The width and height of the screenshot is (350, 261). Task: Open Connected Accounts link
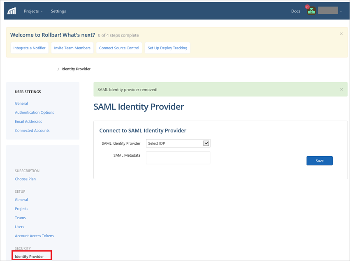click(x=32, y=131)
